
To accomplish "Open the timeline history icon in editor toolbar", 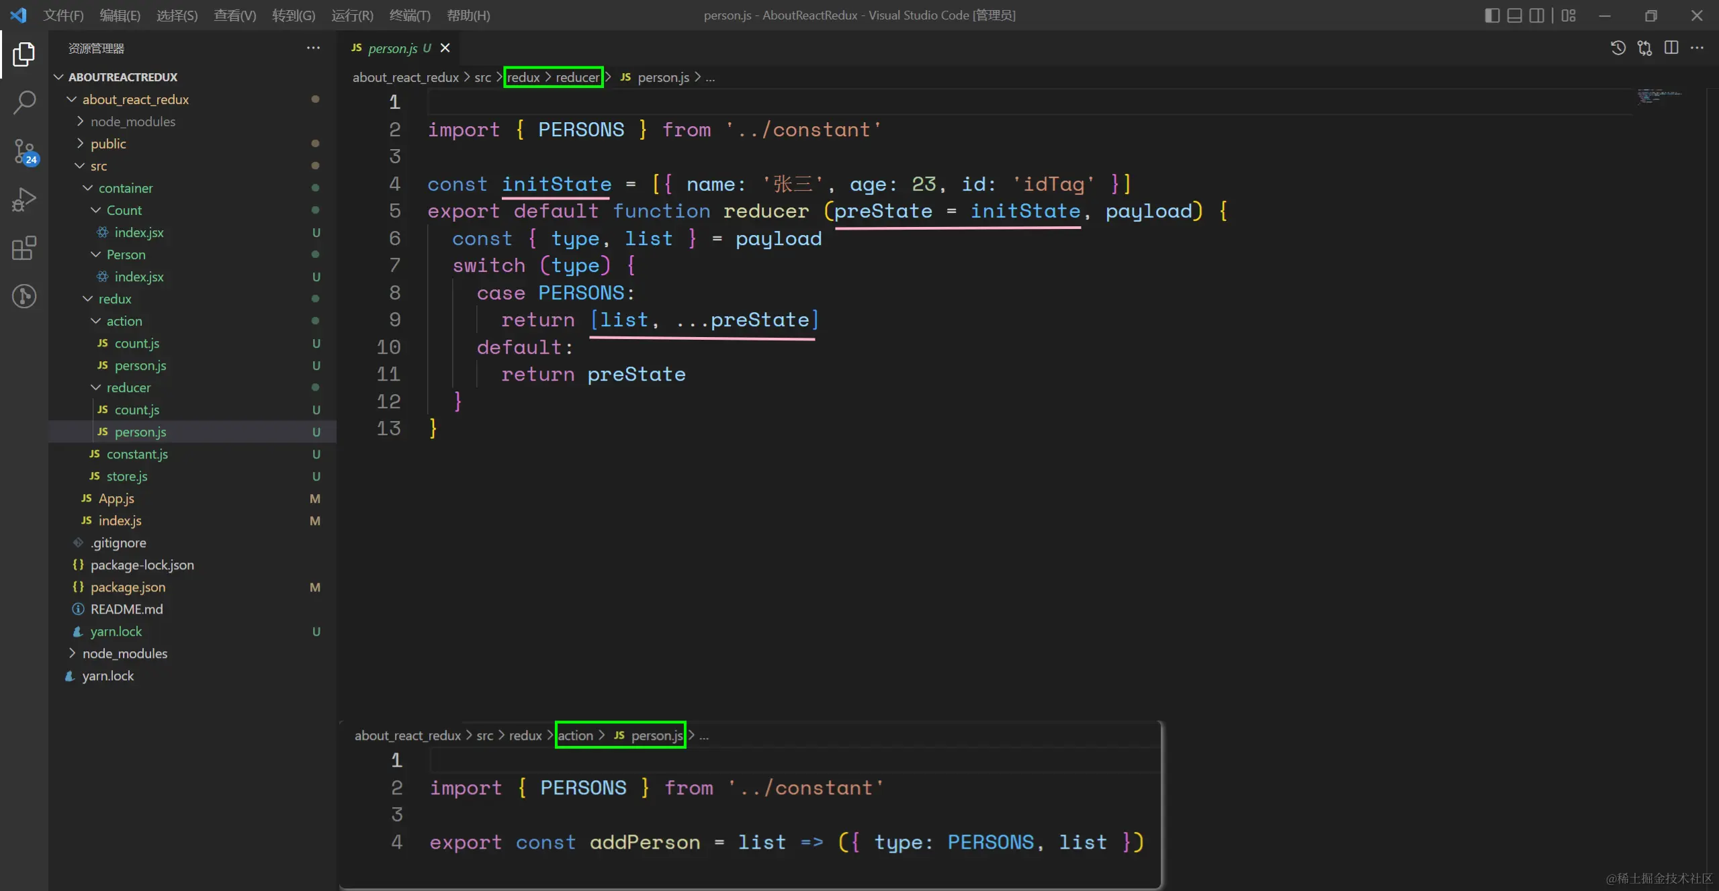I will [1618, 48].
